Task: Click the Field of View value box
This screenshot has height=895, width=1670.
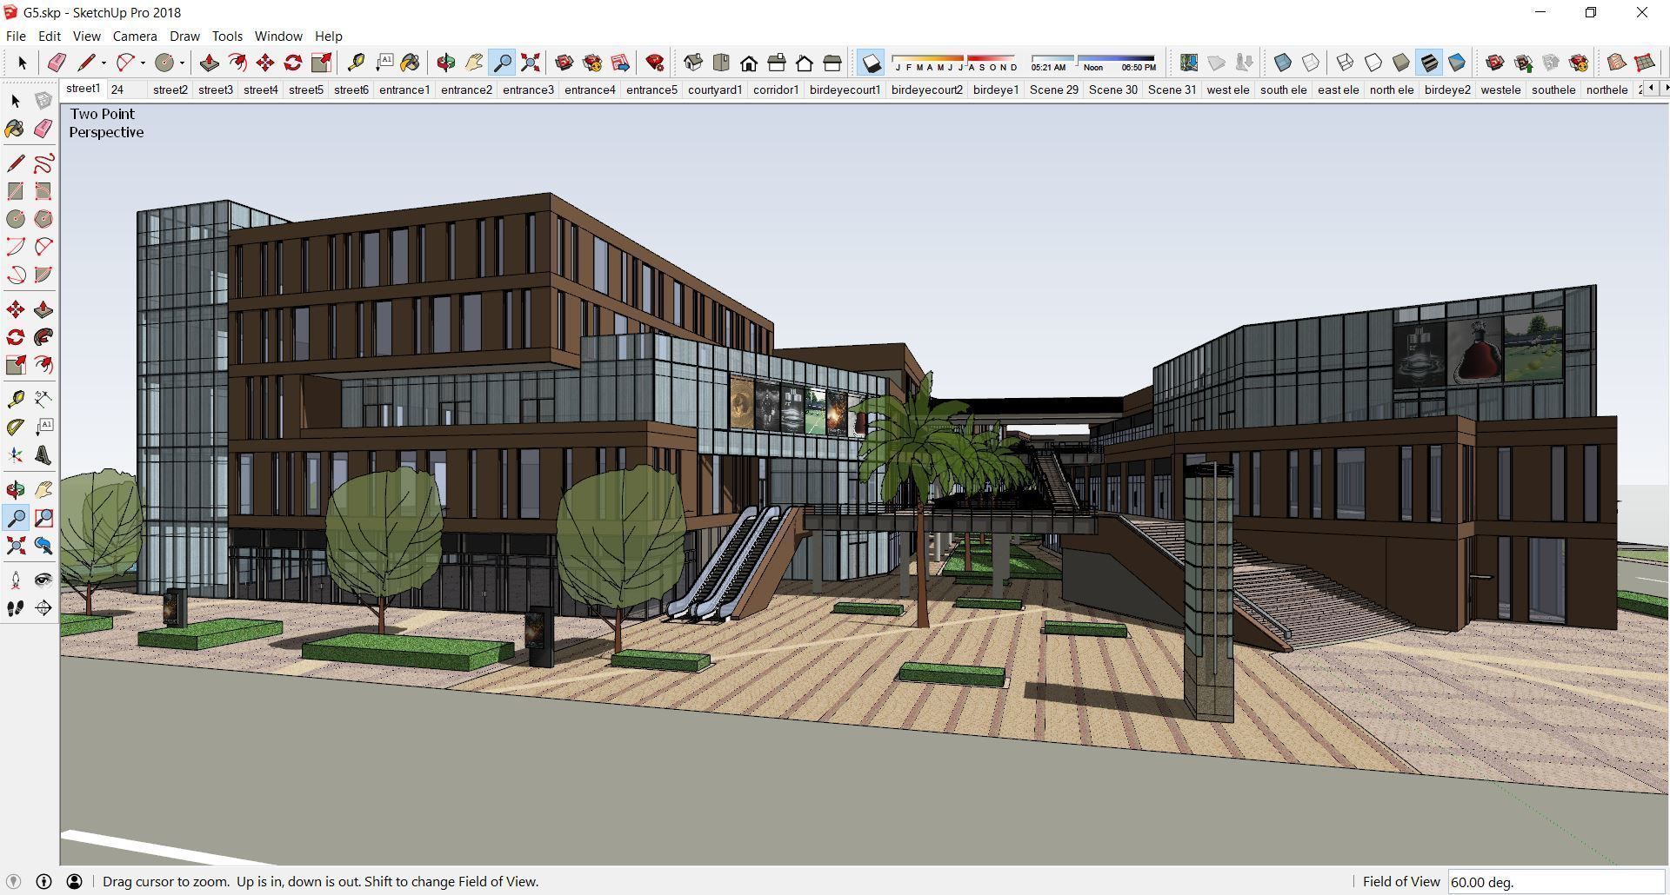Action: pyautogui.click(x=1556, y=882)
